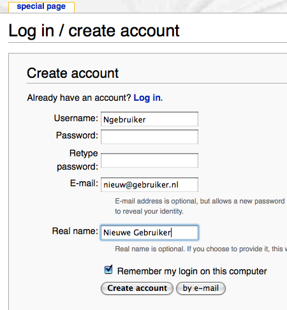Click the Real name is optional hint text

[201, 249]
